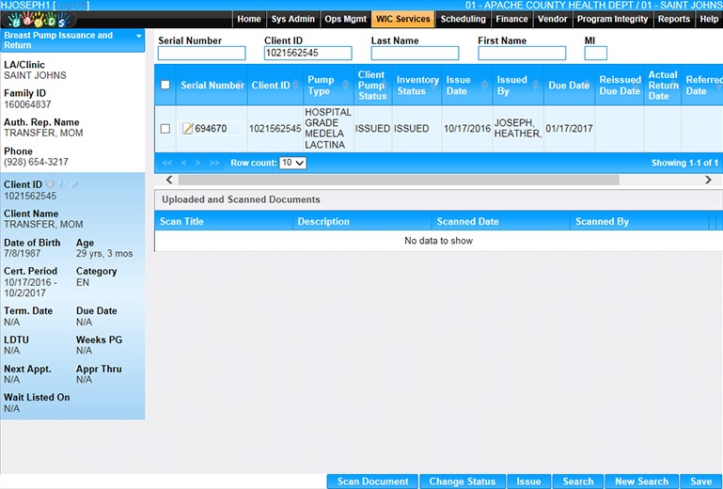723x489 pixels.
Task: Click the scroll right arrow of the grid
Action: click(x=708, y=180)
